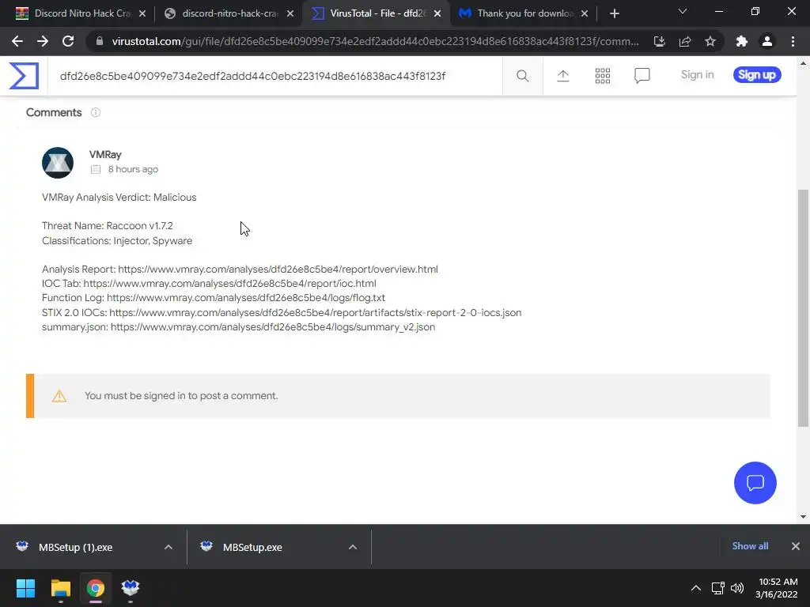810x607 pixels.
Task: Open the VMRay user avatar
Action: point(57,163)
